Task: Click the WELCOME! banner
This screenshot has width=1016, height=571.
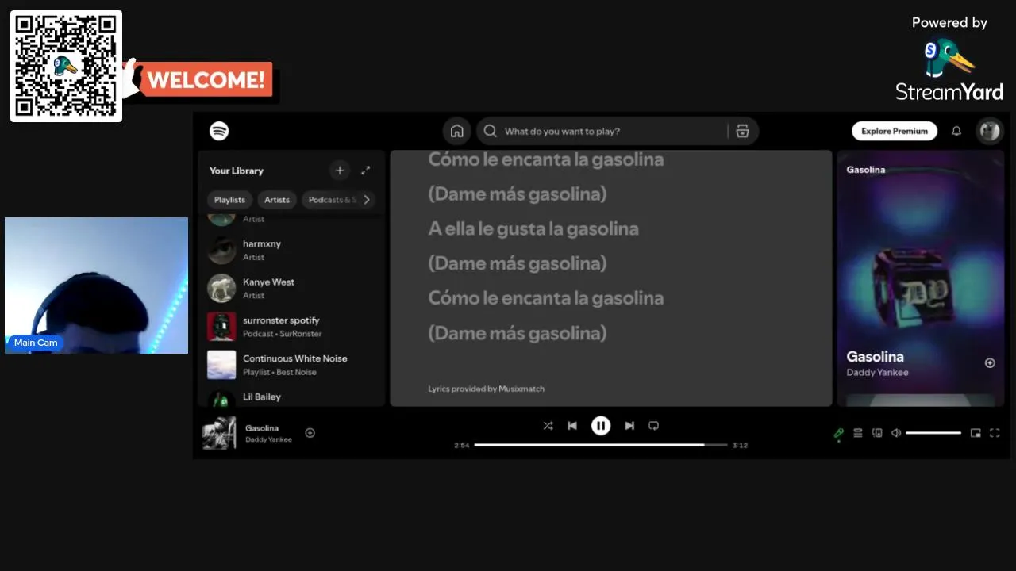Action: pyautogui.click(x=206, y=80)
